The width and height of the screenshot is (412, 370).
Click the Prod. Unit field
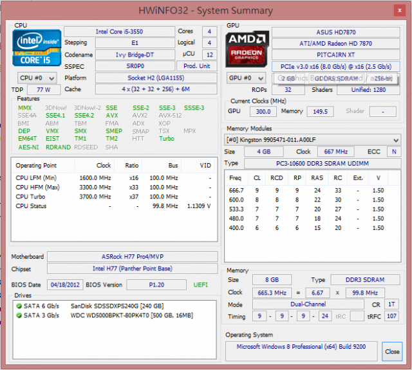[x=196, y=66]
